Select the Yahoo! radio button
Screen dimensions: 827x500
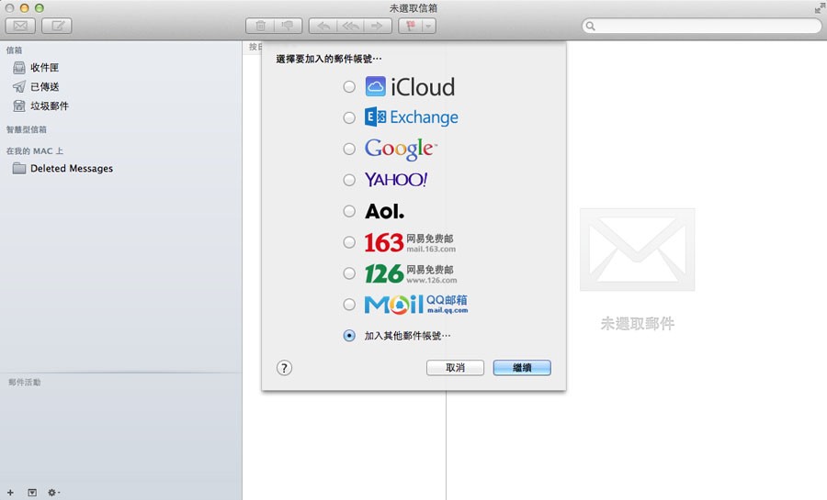point(349,180)
